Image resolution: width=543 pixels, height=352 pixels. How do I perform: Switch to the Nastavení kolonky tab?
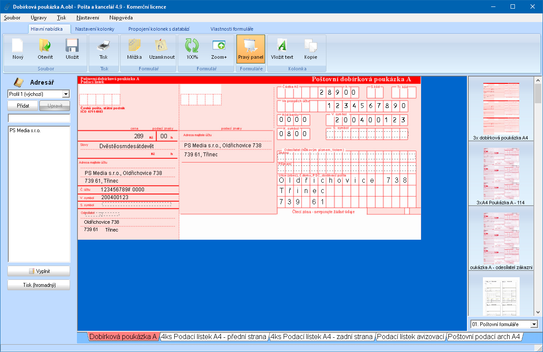tap(95, 29)
